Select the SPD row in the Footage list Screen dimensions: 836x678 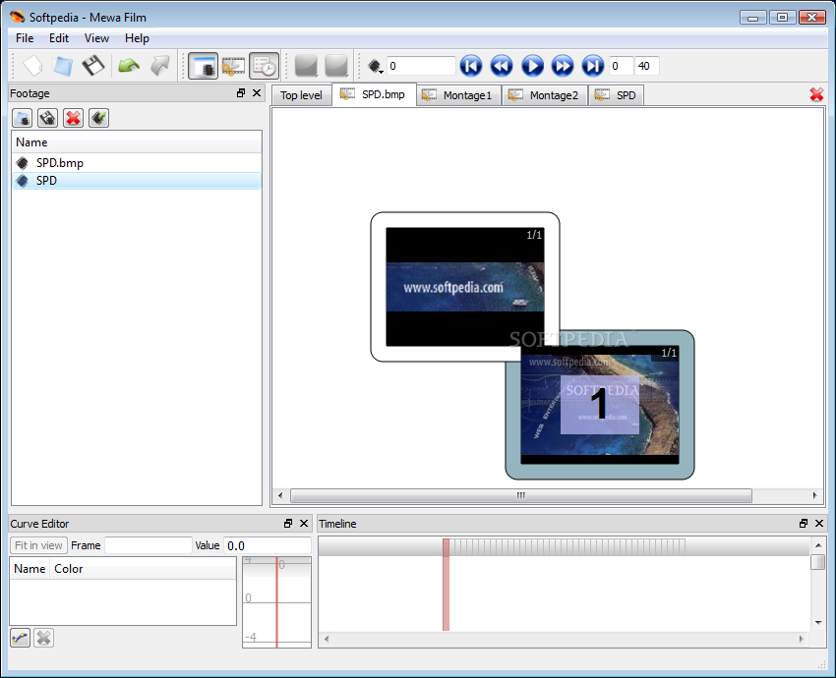click(137, 181)
